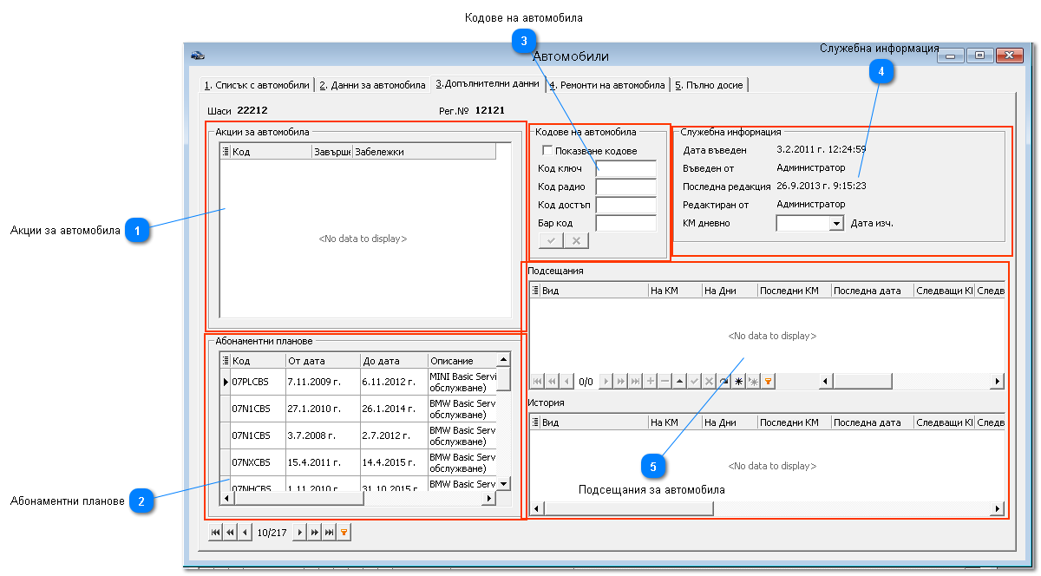Click down arrow of Абонаментни планове vertical scrollbar
This screenshot has width=1041, height=576.
(504, 484)
